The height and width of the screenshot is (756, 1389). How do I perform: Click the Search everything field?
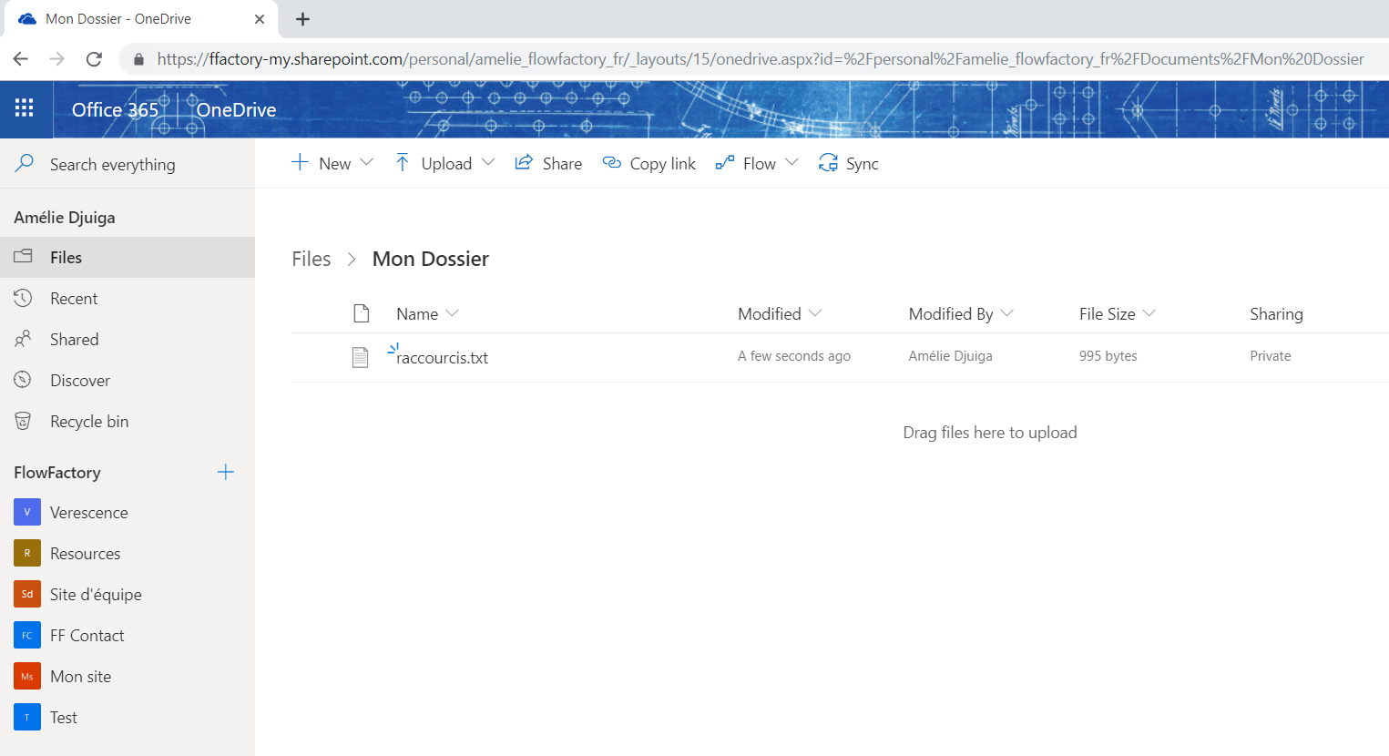[112, 165]
